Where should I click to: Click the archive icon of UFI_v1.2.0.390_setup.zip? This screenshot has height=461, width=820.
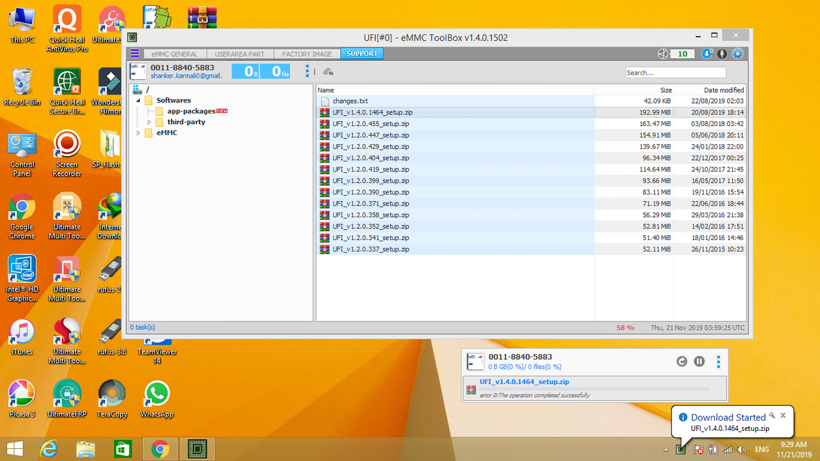[325, 192]
